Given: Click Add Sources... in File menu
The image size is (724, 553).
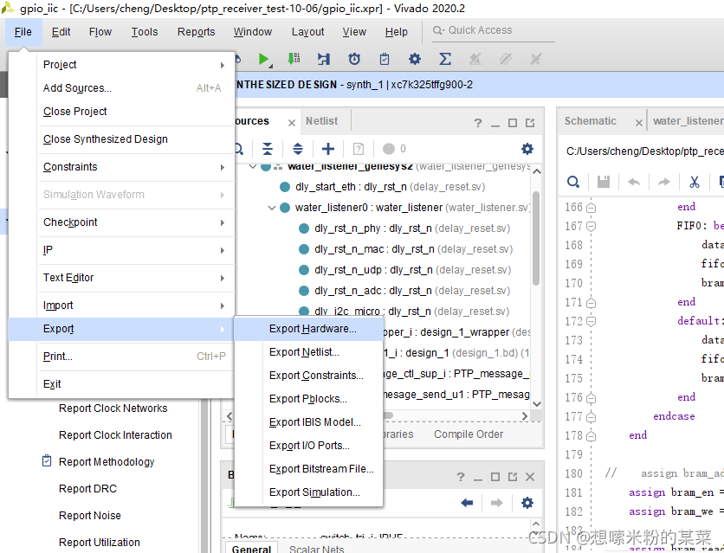Looking at the screenshot, I should (x=122, y=88).
